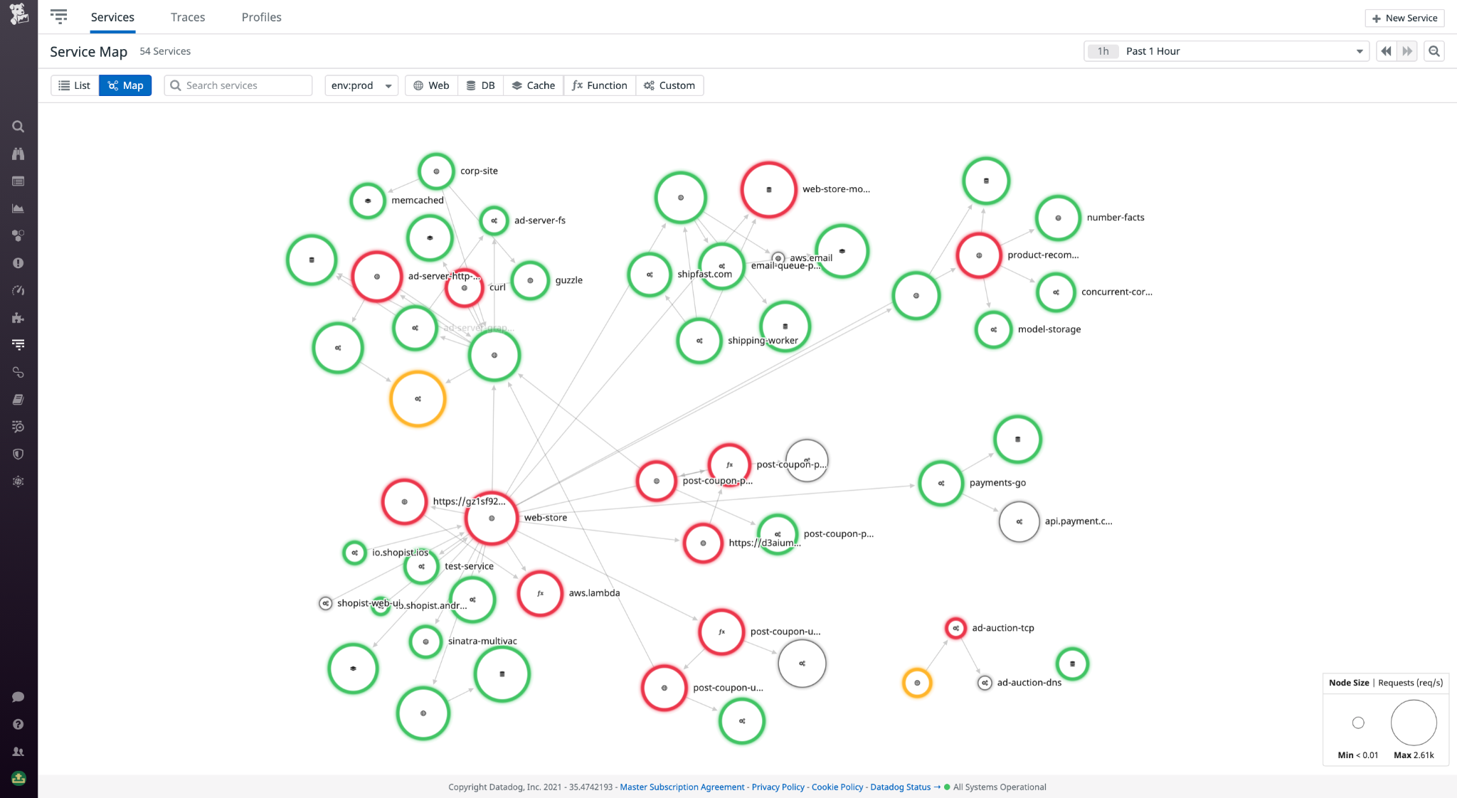Open the Dashboards graph icon in sidebar
The image size is (1457, 798).
pos(18,208)
